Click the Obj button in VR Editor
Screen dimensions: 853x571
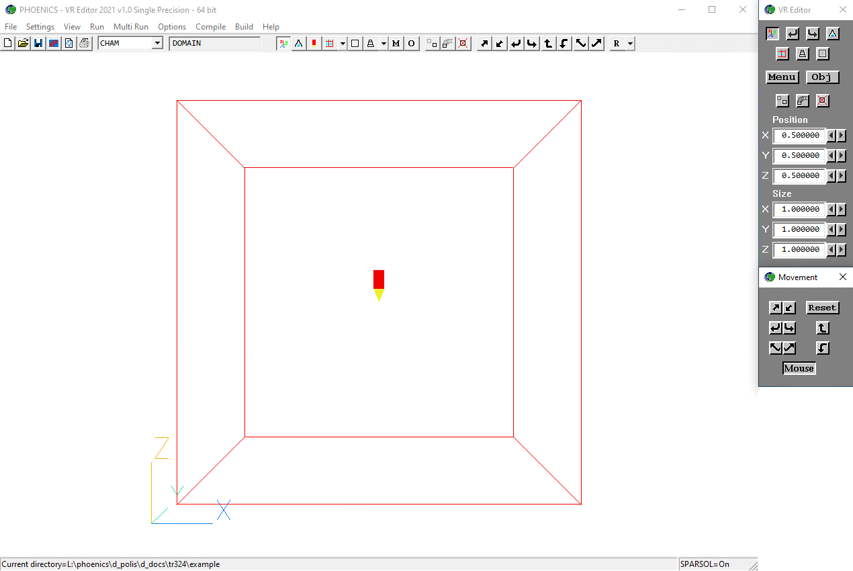click(x=822, y=77)
